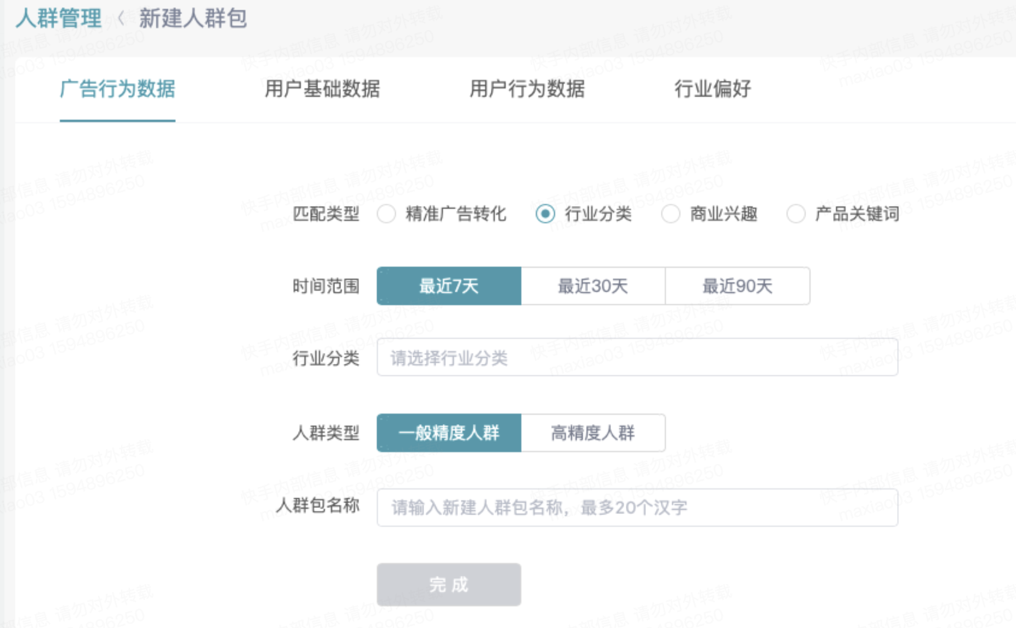Open the 用户基础数据 tab

point(322,88)
